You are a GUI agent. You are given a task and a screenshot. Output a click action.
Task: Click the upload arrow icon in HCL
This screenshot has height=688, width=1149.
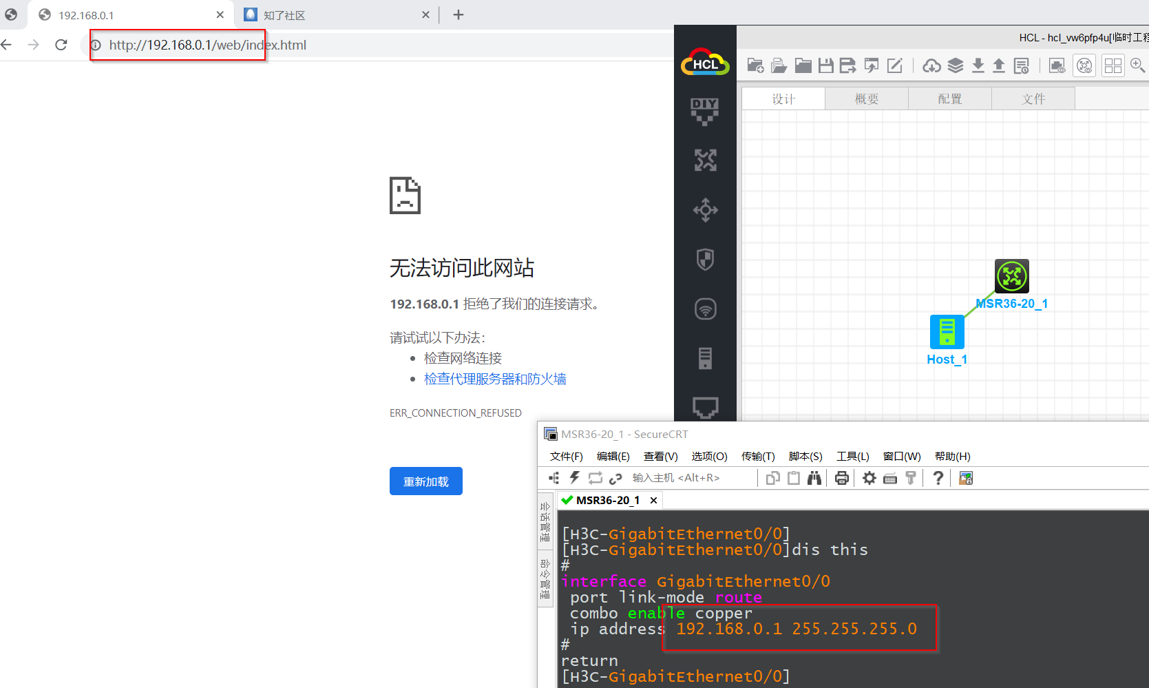coord(999,65)
